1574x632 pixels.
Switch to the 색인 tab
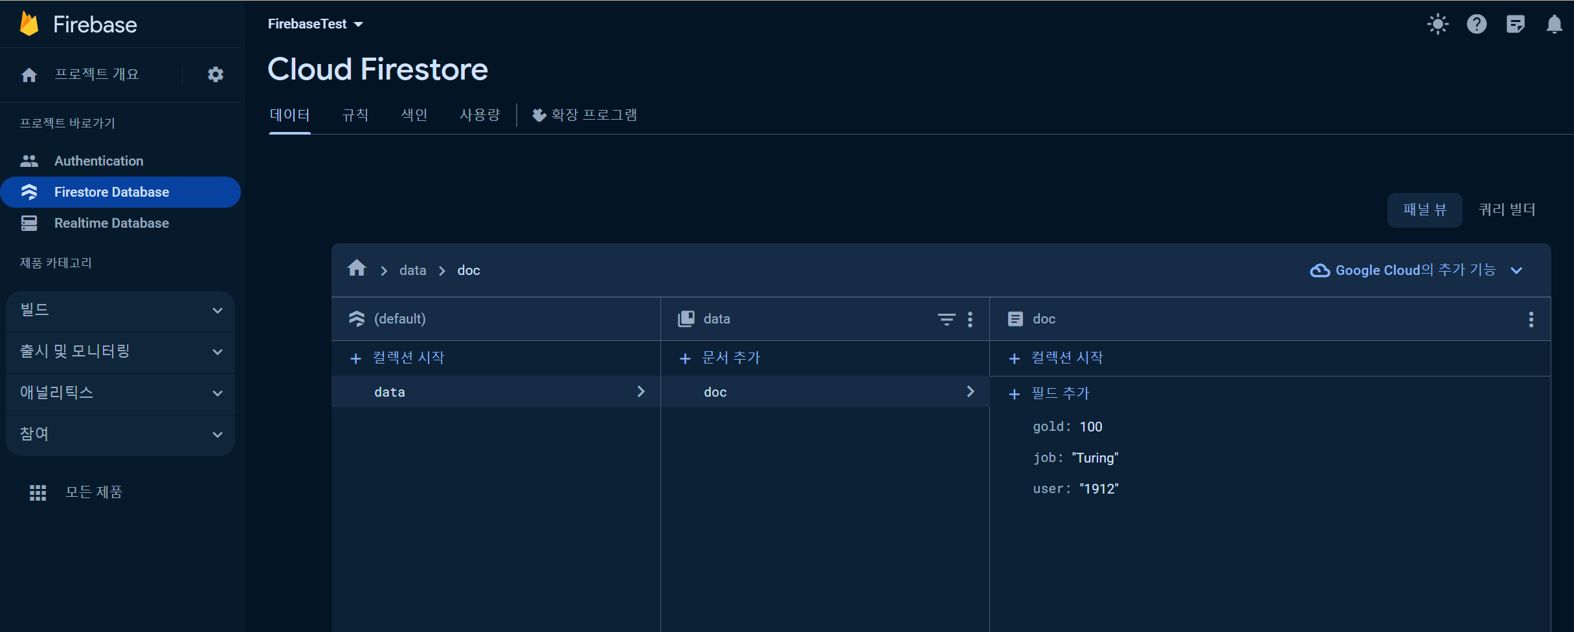[x=414, y=115]
